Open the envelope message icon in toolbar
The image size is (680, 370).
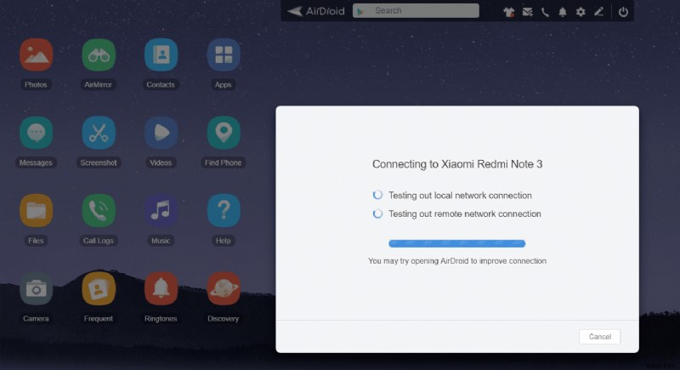pyautogui.click(x=527, y=12)
